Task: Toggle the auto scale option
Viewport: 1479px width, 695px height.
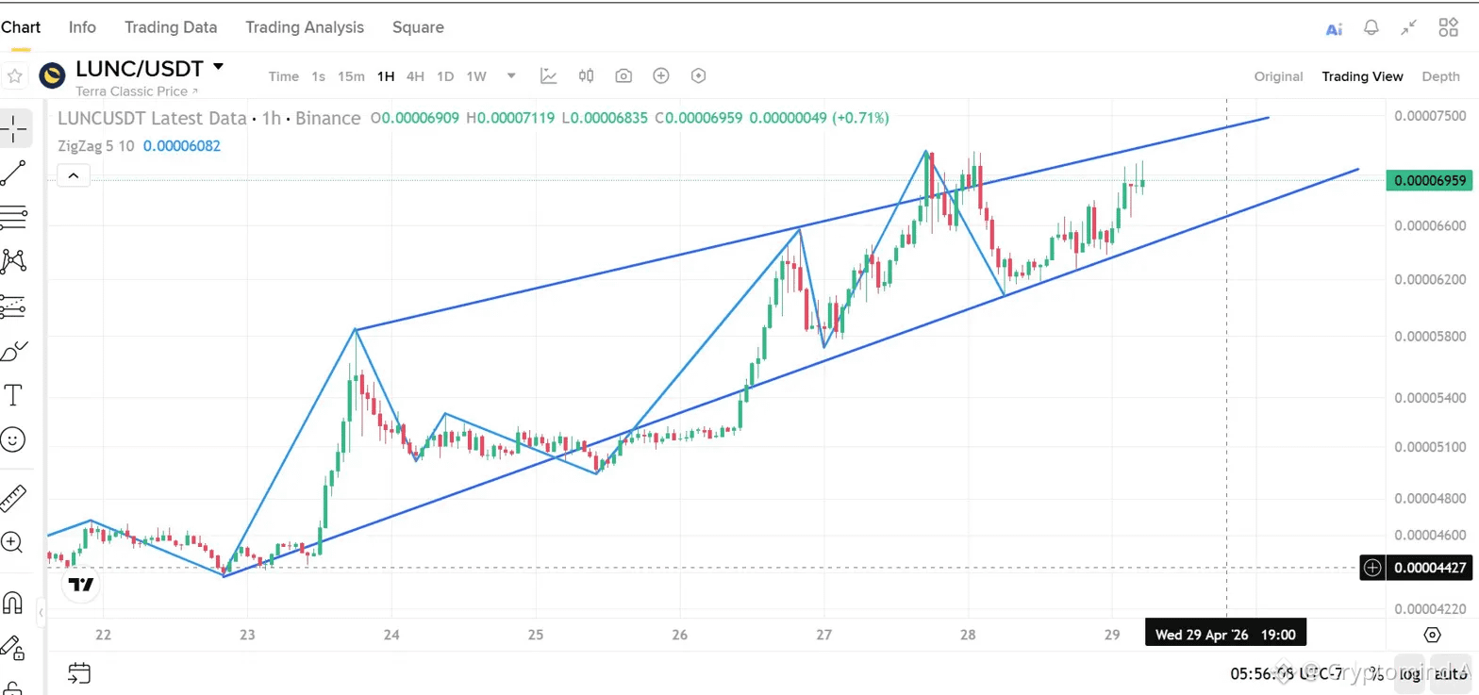Action: coord(1449,672)
